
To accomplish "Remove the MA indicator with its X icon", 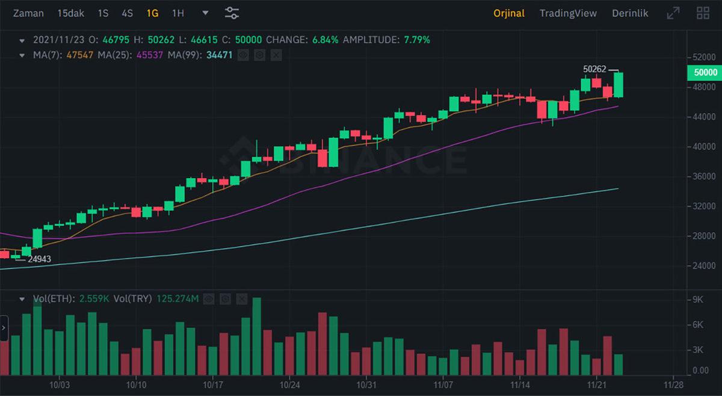I will [x=276, y=55].
